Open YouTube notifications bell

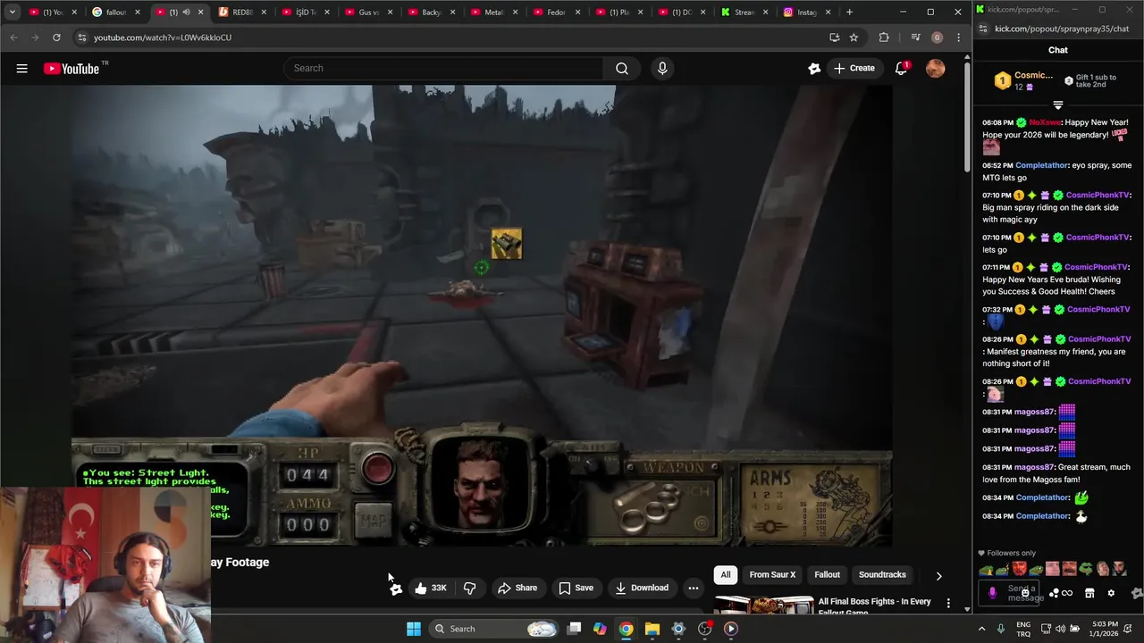tap(901, 69)
